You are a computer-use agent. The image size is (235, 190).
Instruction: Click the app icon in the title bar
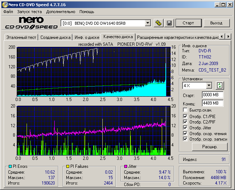[x=5, y=5]
